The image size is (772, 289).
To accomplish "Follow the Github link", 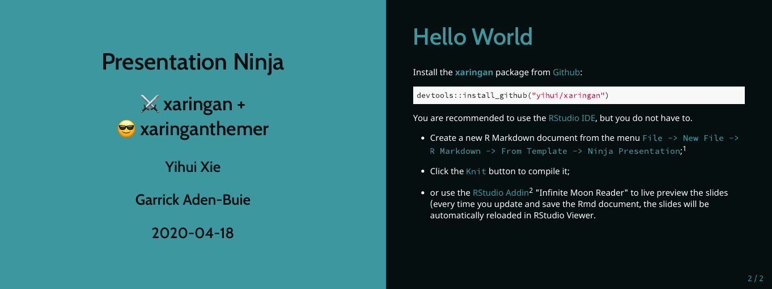I will point(566,72).
